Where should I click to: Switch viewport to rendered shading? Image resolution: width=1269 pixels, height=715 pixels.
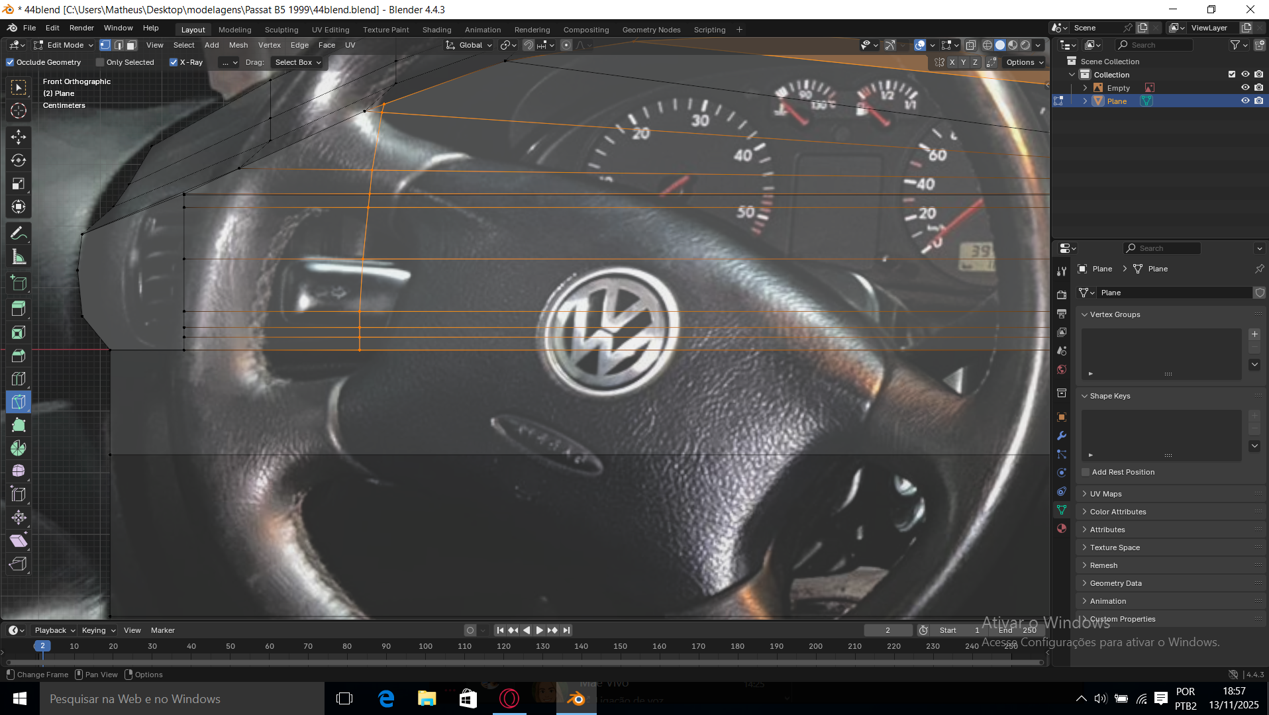[x=1025, y=45]
